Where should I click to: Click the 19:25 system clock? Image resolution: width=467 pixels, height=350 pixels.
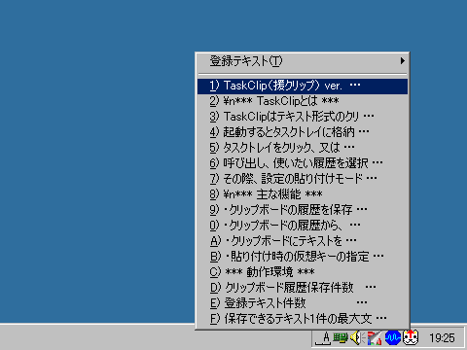point(442,338)
